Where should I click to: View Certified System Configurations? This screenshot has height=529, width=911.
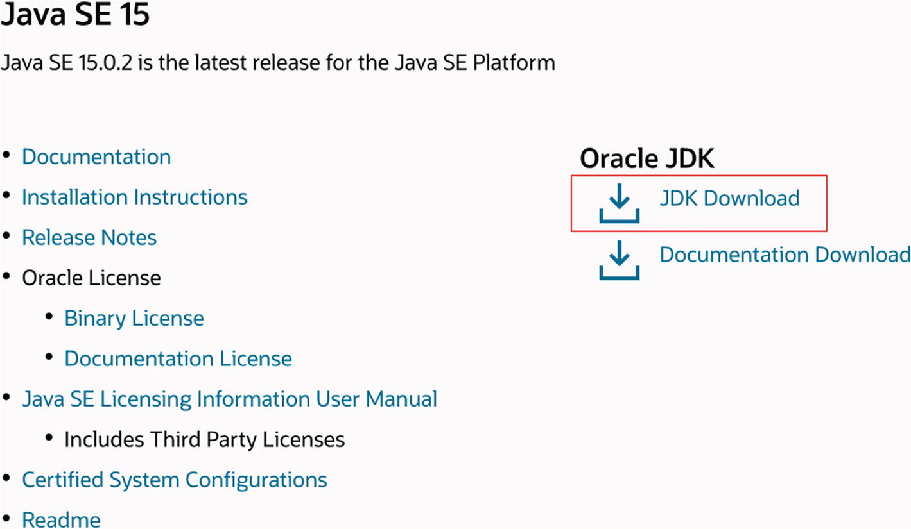pos(175,480)
